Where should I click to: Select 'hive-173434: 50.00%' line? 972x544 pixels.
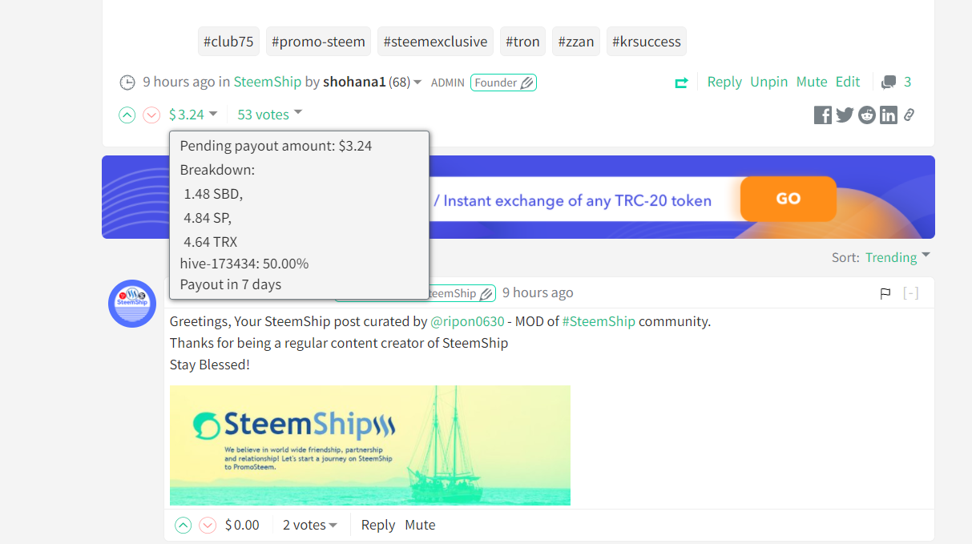244,264
